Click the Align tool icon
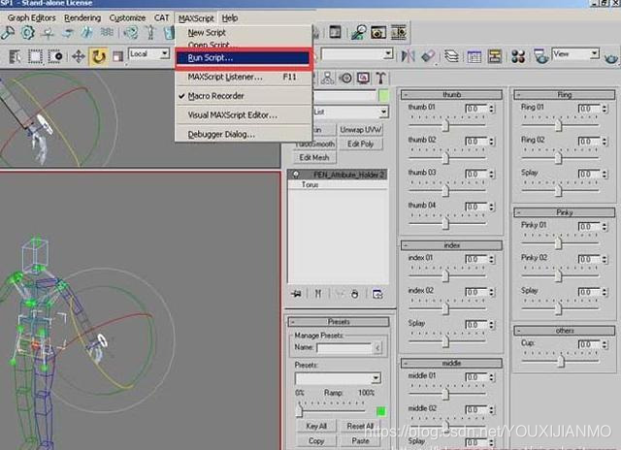This screenshot has height=450, width=621. 428,56
